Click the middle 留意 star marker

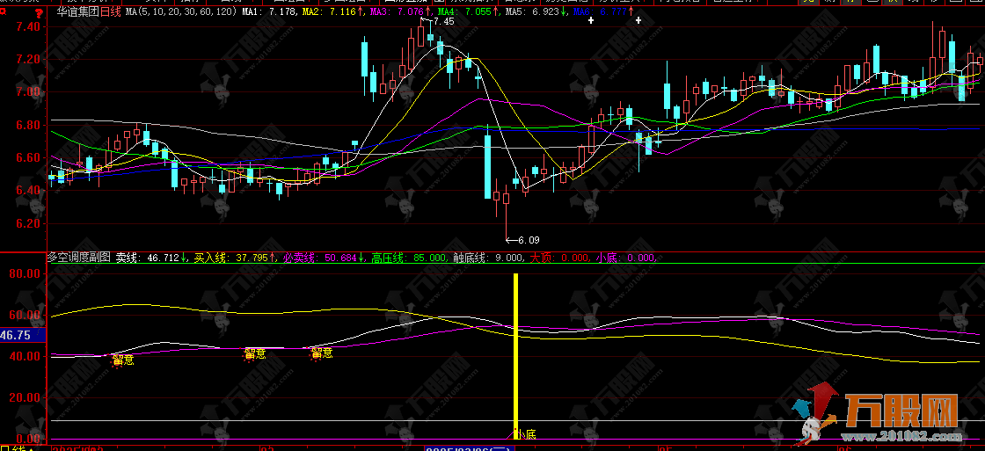(254, 353)
